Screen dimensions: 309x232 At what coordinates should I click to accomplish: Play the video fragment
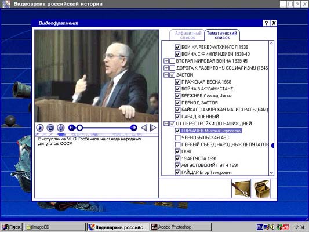pyautogui.click(x=40, y=128)
